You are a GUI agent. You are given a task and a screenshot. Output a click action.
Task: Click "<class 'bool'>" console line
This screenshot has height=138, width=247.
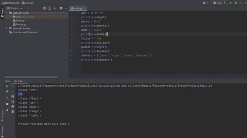tap(29, 107)
